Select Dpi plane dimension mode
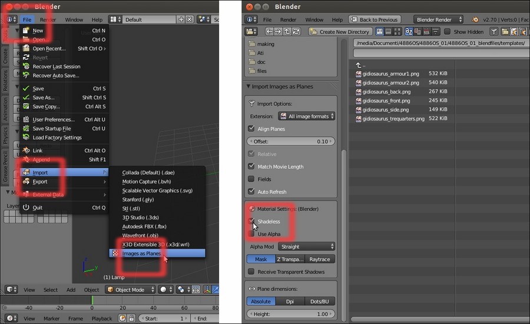Screen dimensions: 530x324 (x=290, y=302)
